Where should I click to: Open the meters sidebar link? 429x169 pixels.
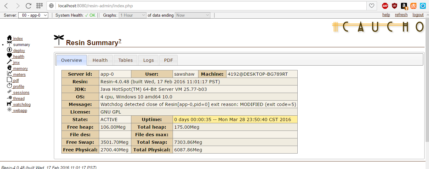click(19, 74)
